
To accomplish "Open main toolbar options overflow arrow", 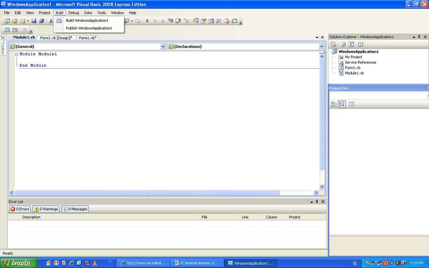I will pyautogui.click(x=241, y=23).
